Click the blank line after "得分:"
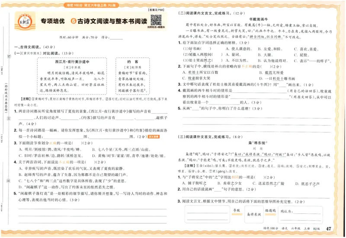346x238 pixels. (x=116, y=38)
